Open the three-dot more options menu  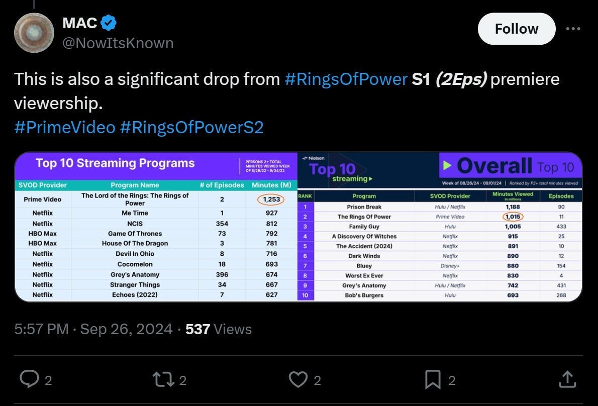573,29
